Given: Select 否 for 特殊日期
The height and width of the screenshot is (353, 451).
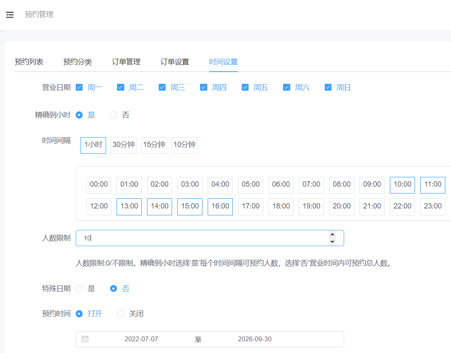Looking at the screenshot, I should pyautogui.click(x=114, y=289).
